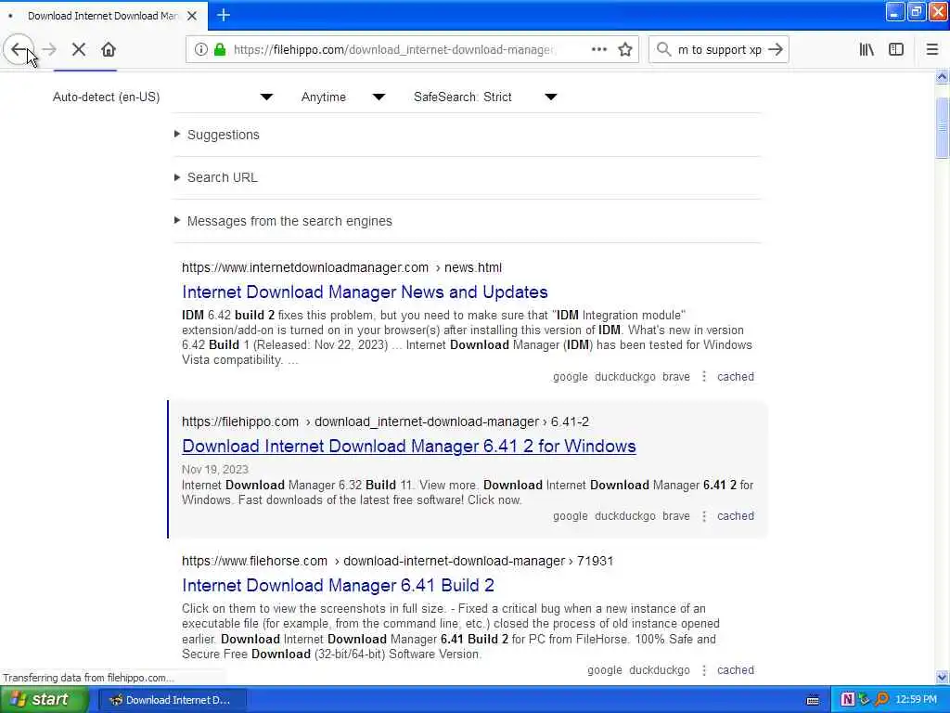Click the internetdownloadmanager.com result URL
The image size is (950, 713).
click(x=341, y=267)
